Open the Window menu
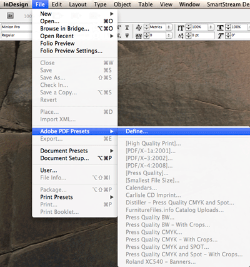 pos(189,4)
